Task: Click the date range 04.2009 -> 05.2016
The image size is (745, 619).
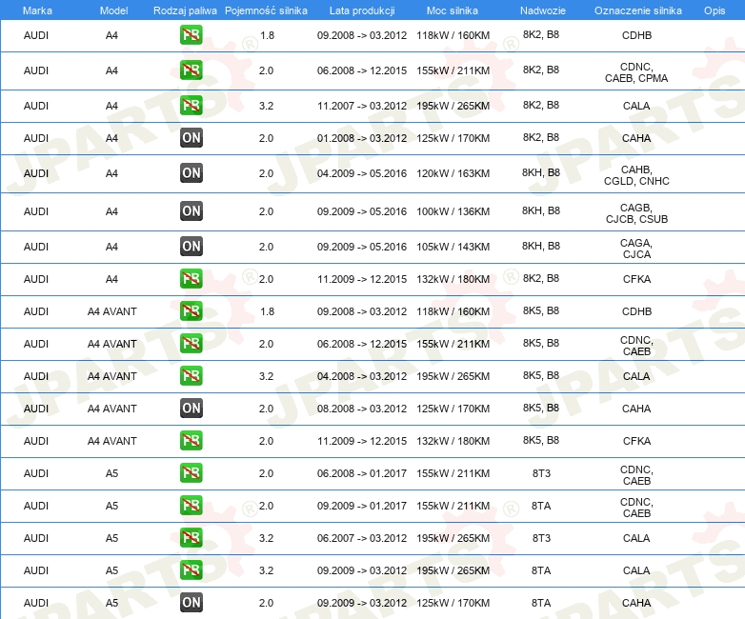Action: coord(362,173)
